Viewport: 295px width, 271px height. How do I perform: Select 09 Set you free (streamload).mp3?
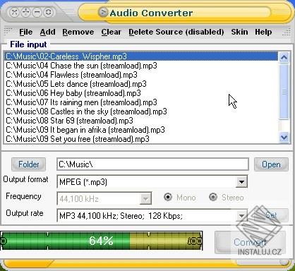[x=141, y=139]
